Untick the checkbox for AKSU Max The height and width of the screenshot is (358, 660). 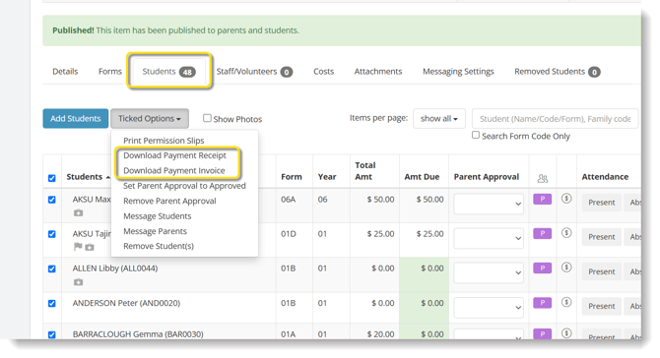(x=52, y=200)
